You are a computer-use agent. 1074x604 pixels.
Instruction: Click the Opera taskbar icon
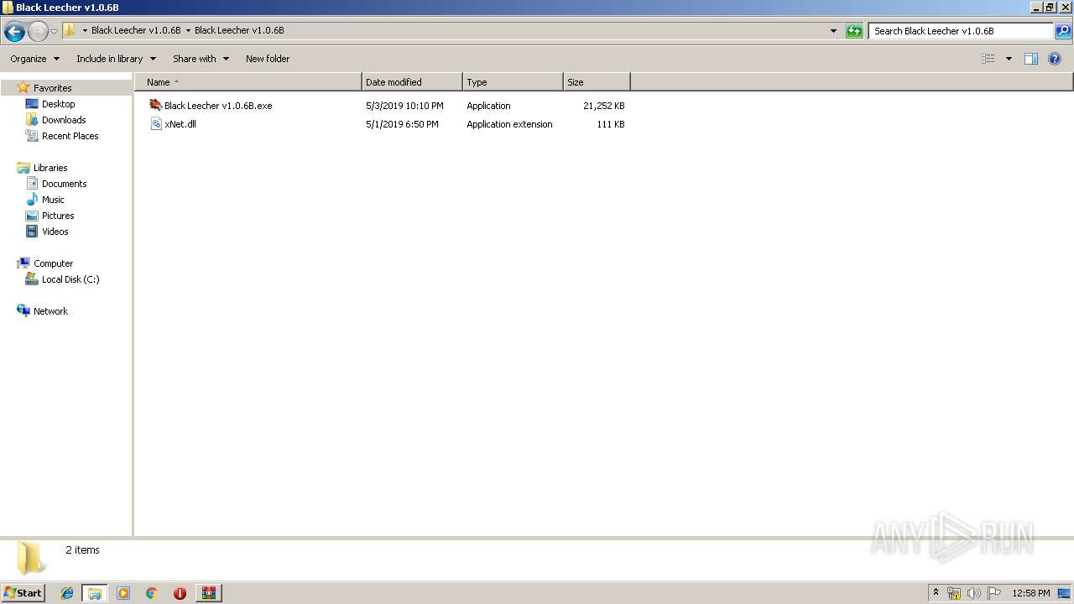(x=180, y=593)
